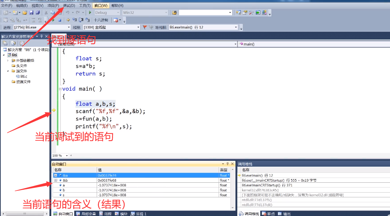Screen dimensions: 390x216
Task: Click the 值 column header in 自动窗口
Action: point(158,170)
